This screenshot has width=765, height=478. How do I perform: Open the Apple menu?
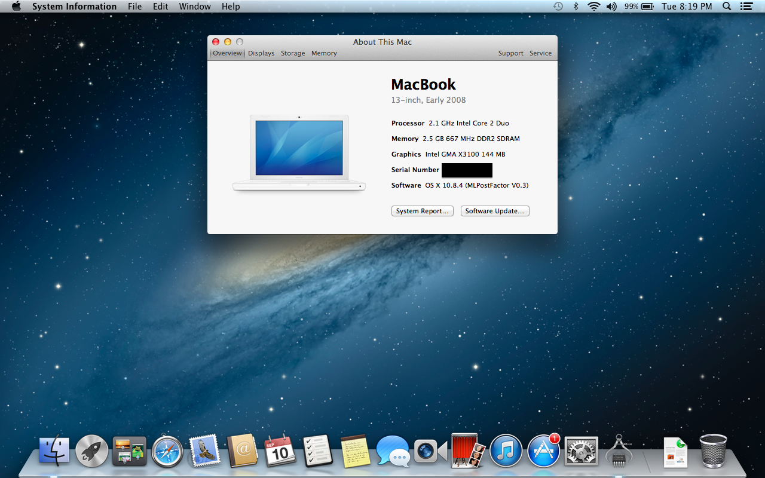16,7
